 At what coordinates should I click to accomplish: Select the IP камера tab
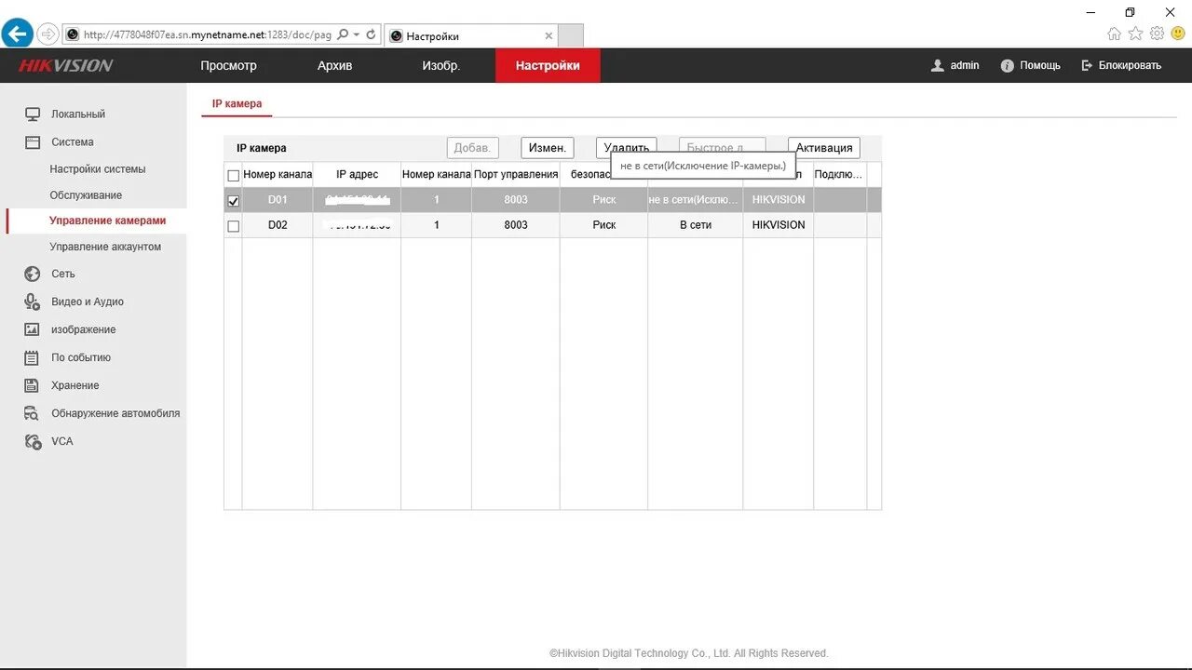pos(237,104)
